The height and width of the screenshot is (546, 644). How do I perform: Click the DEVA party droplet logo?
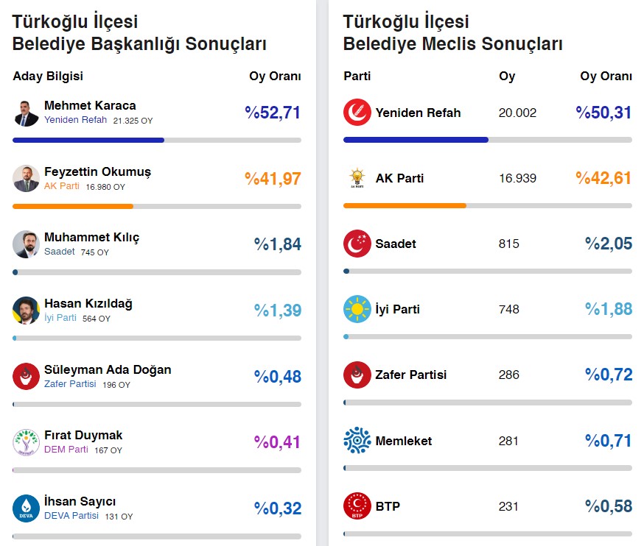coord(27,508)
